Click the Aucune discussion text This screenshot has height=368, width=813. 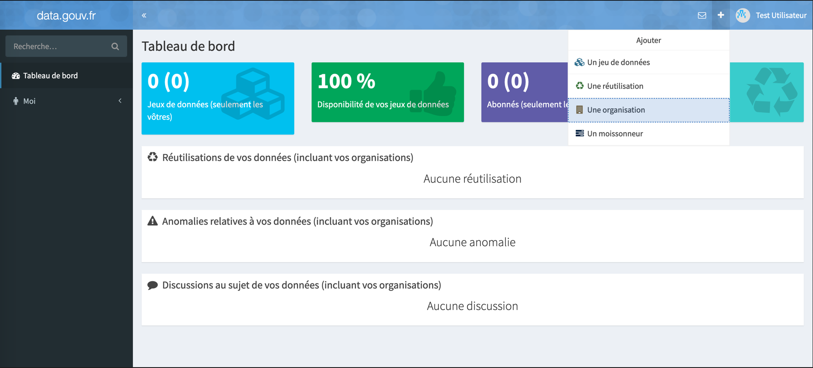point(472,306)
